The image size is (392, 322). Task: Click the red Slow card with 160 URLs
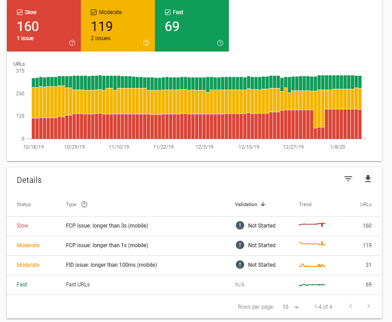coord(44,26)
